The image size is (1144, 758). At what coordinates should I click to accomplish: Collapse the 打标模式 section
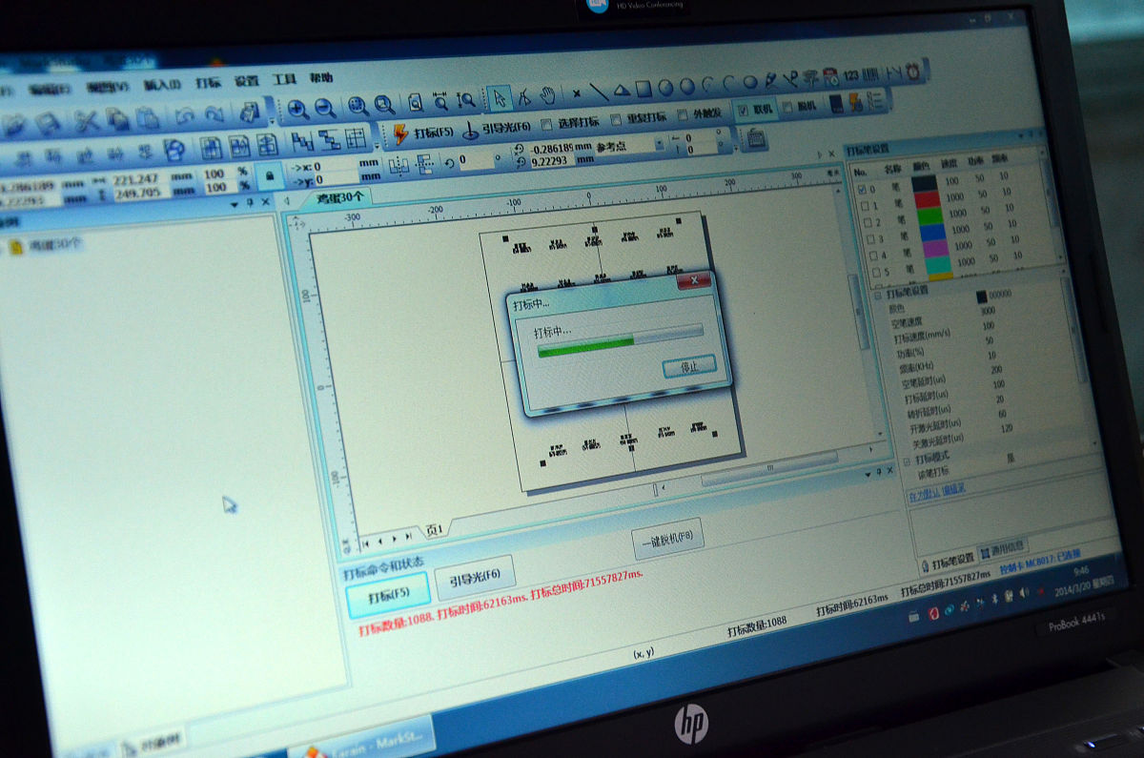(908, 460)
